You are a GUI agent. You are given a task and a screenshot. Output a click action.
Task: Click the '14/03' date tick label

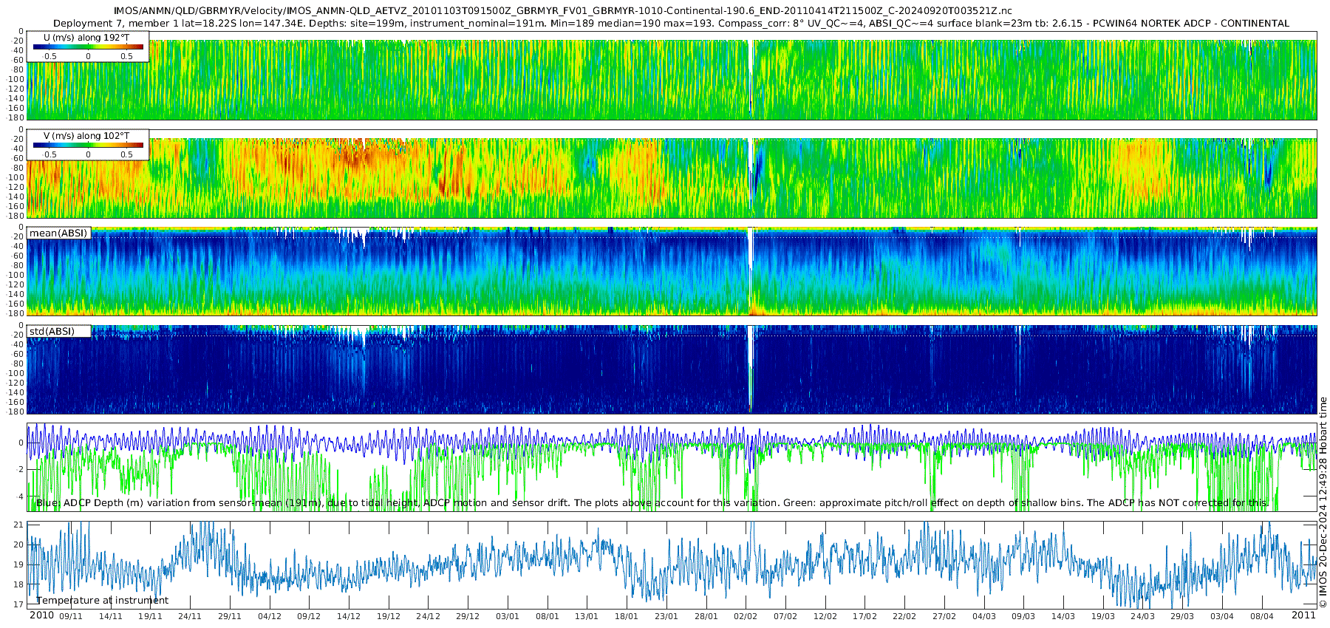pyautogui.click(x=1063, y=616)
